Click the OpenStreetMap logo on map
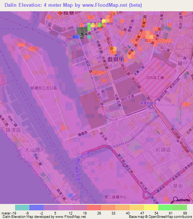193x219 pixels. 181,200
